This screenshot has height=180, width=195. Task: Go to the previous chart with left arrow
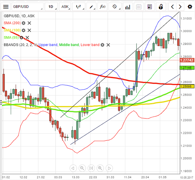[x=172, y=7]
